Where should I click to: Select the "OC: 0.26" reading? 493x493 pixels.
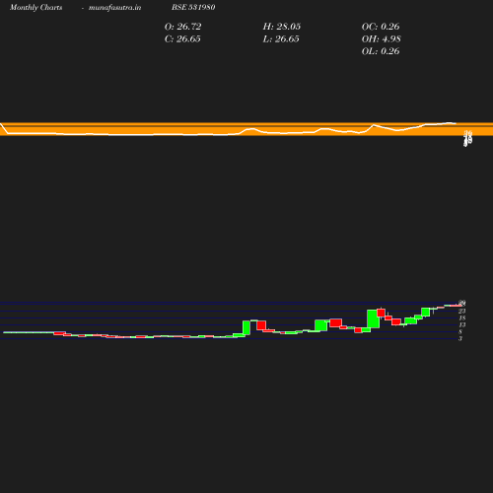pos(381,27)
